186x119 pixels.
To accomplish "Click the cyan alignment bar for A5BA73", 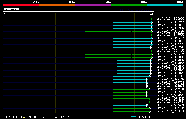I will pyautogui.click(x=130, y=86).
